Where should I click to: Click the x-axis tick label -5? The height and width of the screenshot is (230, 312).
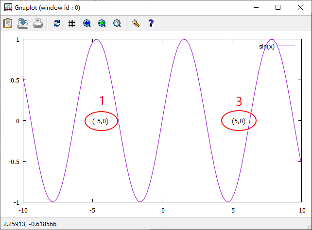point(92,210)
